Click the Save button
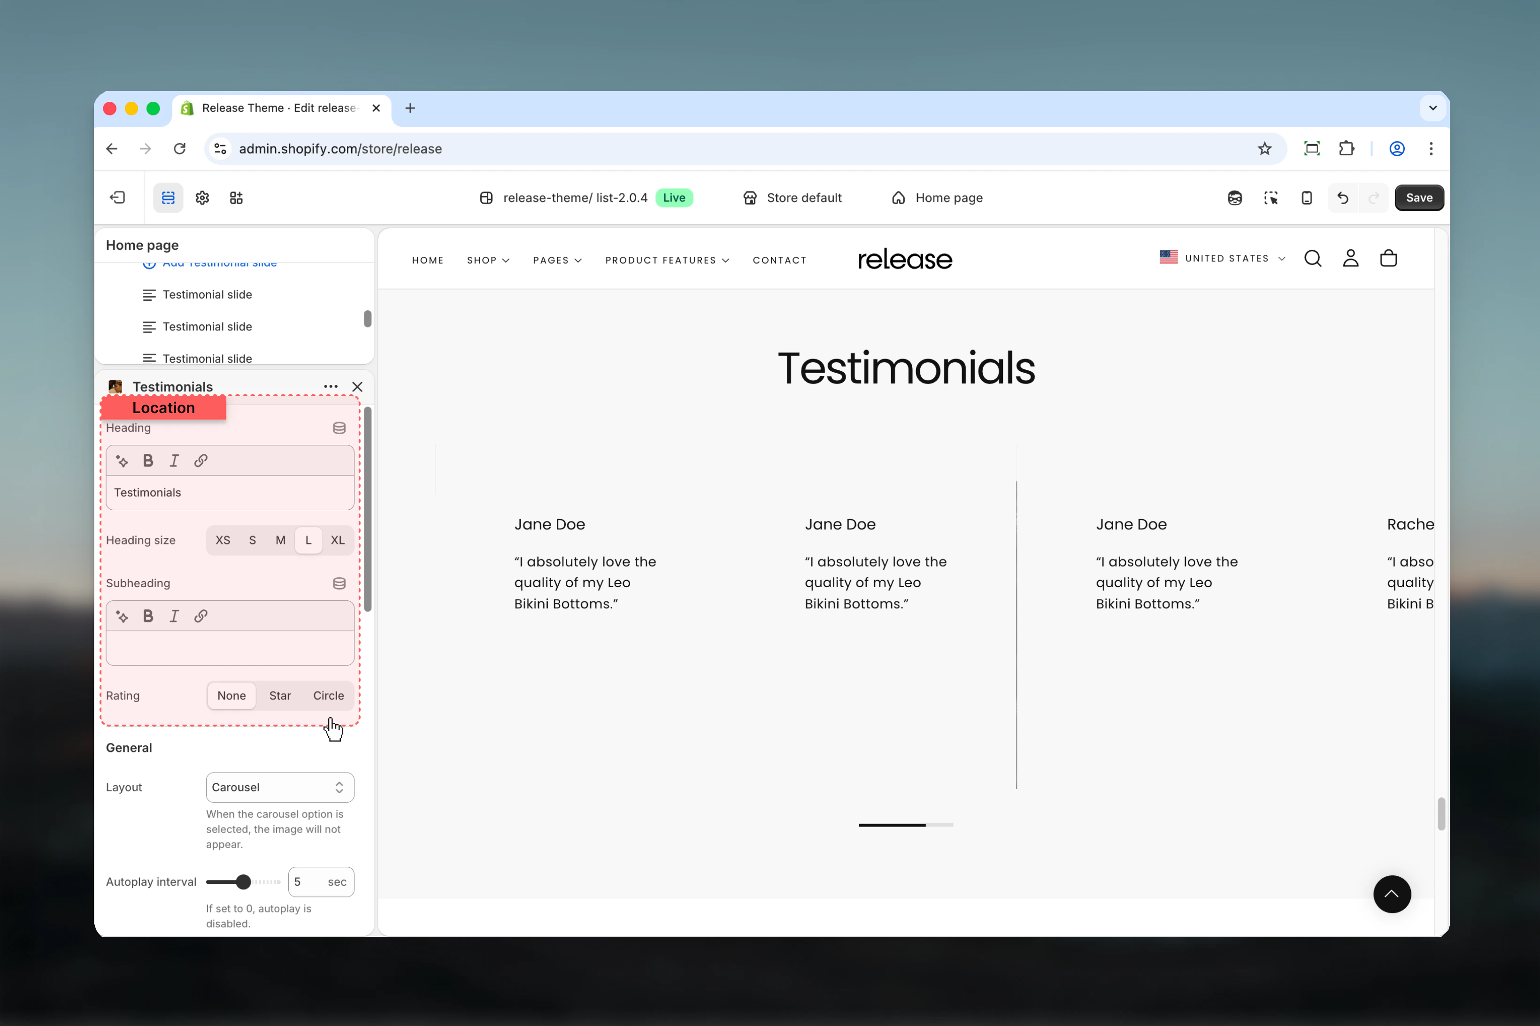 click(x=1419, y=198)
